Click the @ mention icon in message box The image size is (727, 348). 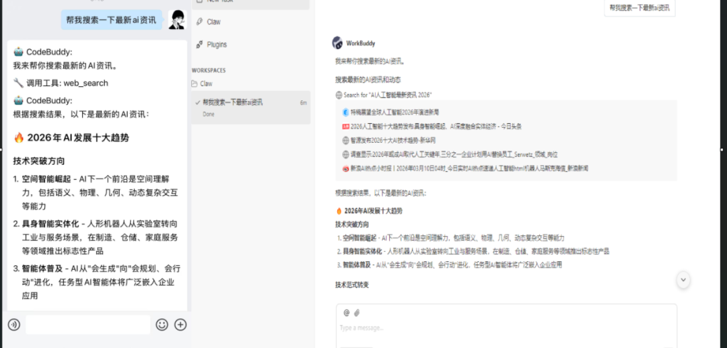tap(347, 313)
